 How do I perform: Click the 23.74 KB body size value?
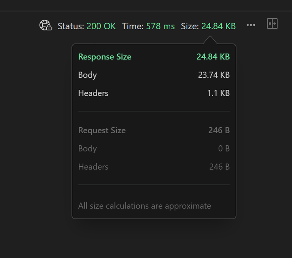point(214,75)
